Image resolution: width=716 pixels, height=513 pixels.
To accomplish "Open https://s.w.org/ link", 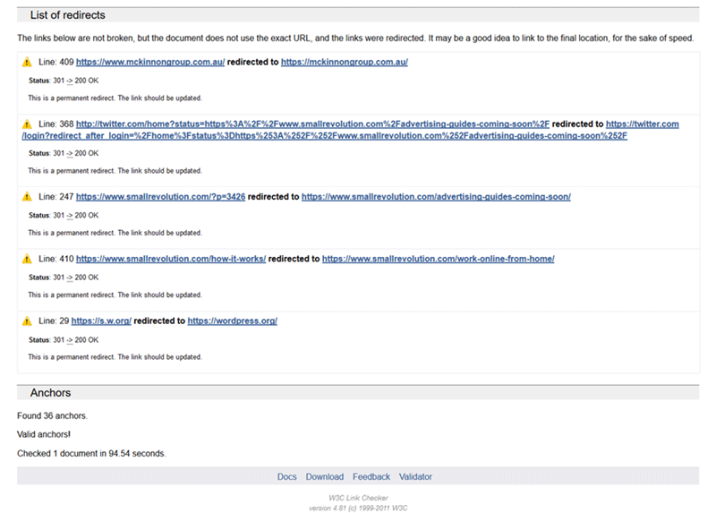I will click(101, 321).
